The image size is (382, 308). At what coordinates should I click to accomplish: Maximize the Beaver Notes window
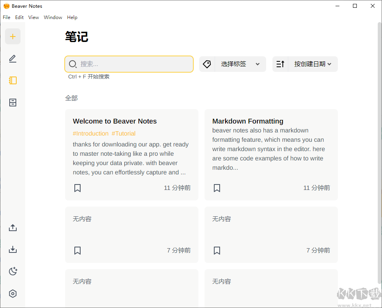point(355,6)
